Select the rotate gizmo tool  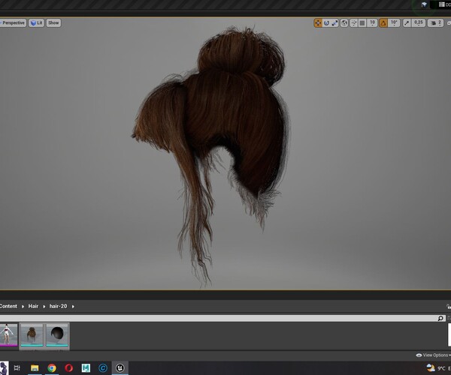326,23
